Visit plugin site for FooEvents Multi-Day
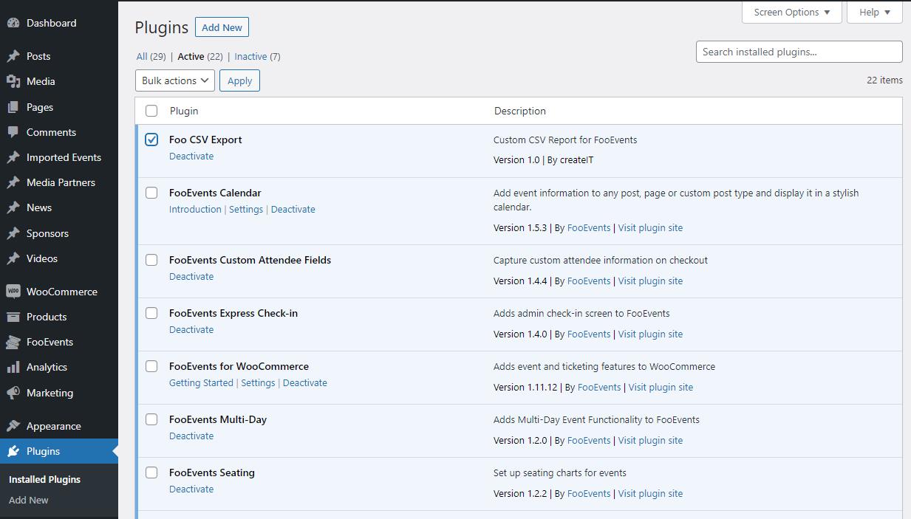The width and height of the screenshot is (911, 519). click(650, 440)
